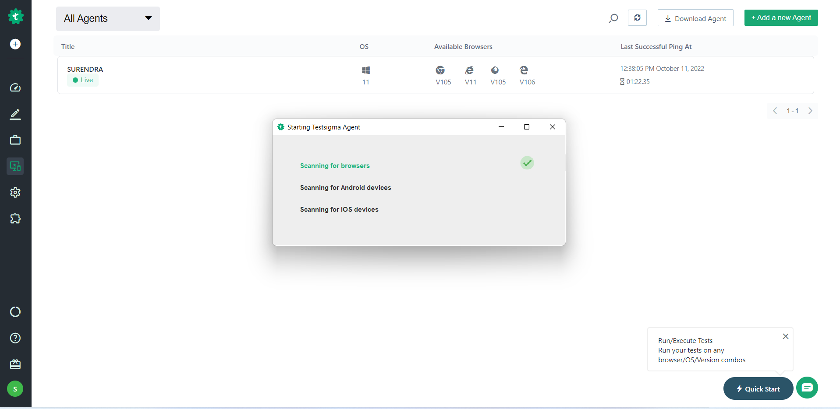This screenshot has height=409, width=840.
Task: Maximize the Starting Testsigma Agent window
Action: (527, 127)
